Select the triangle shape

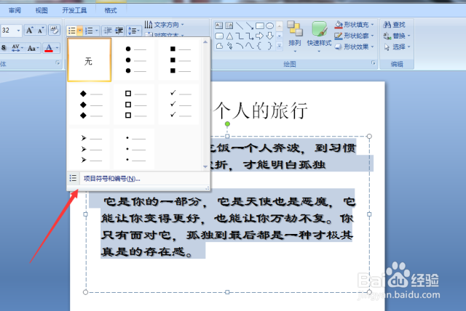[229, 36]
